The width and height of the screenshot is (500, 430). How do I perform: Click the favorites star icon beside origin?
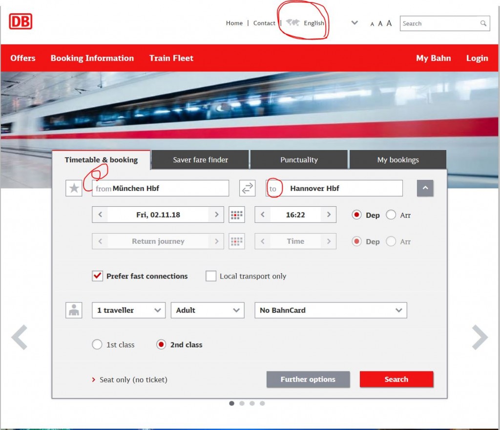[74, 188]
